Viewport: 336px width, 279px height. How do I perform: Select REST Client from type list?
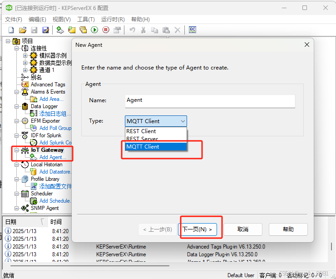(x=156, y=131)
